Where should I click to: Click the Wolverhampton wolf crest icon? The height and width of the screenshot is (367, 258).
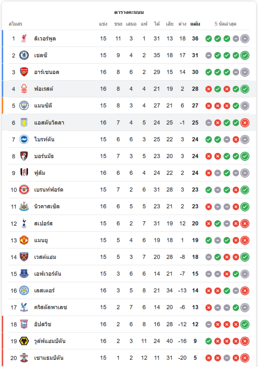click(24, 341)
